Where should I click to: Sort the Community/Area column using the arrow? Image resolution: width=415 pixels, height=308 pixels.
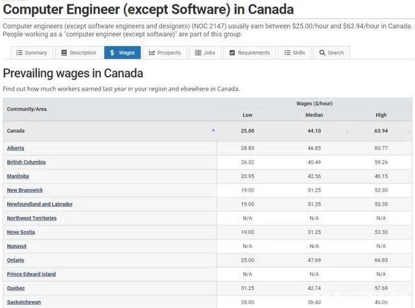(213, 130)
